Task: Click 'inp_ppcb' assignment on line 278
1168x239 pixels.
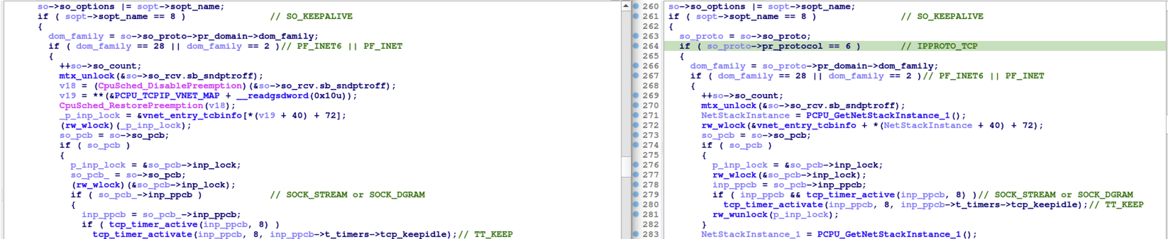Action: (734, 185)
